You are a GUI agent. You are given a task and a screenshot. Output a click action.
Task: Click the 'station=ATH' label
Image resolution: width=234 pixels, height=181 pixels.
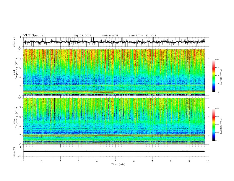pyautogui.click(x=110, y=35)
